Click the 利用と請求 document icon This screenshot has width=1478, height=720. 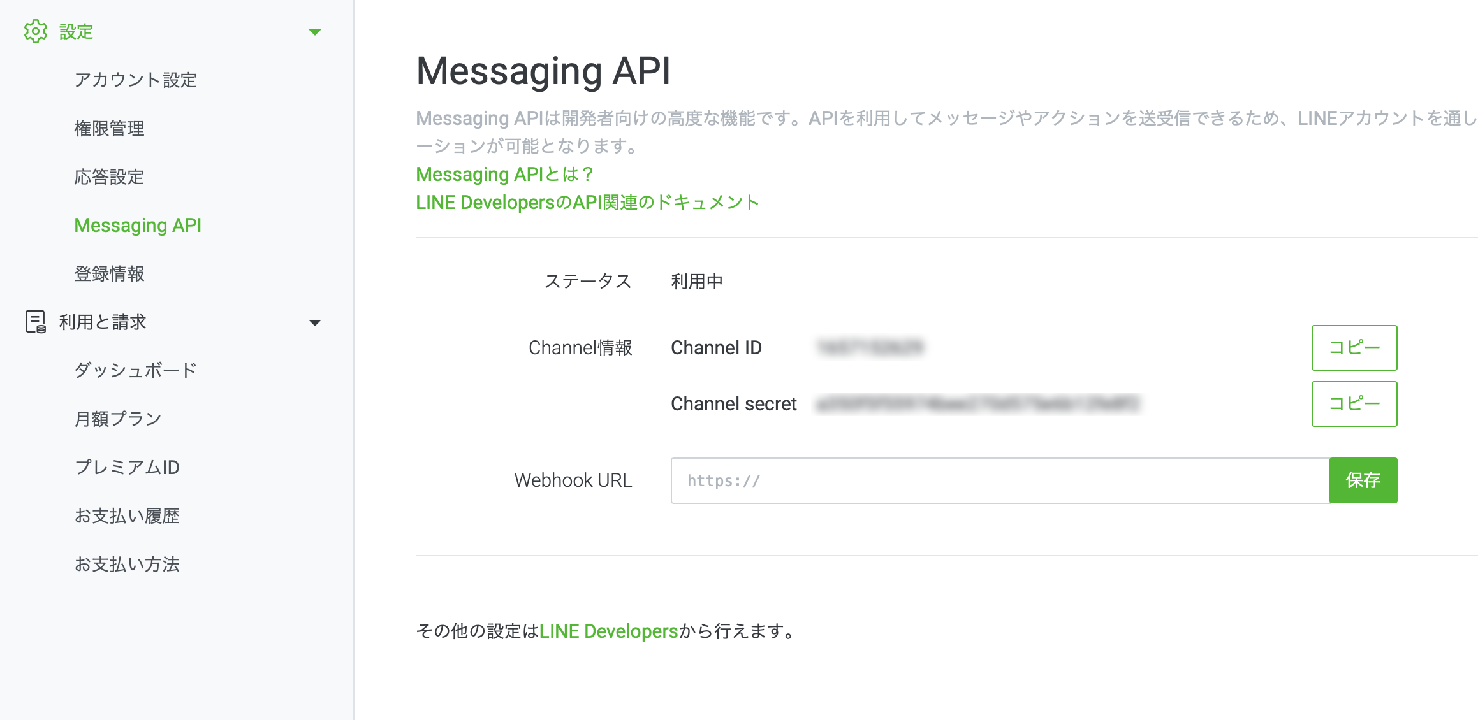click(x=35, y=322)
